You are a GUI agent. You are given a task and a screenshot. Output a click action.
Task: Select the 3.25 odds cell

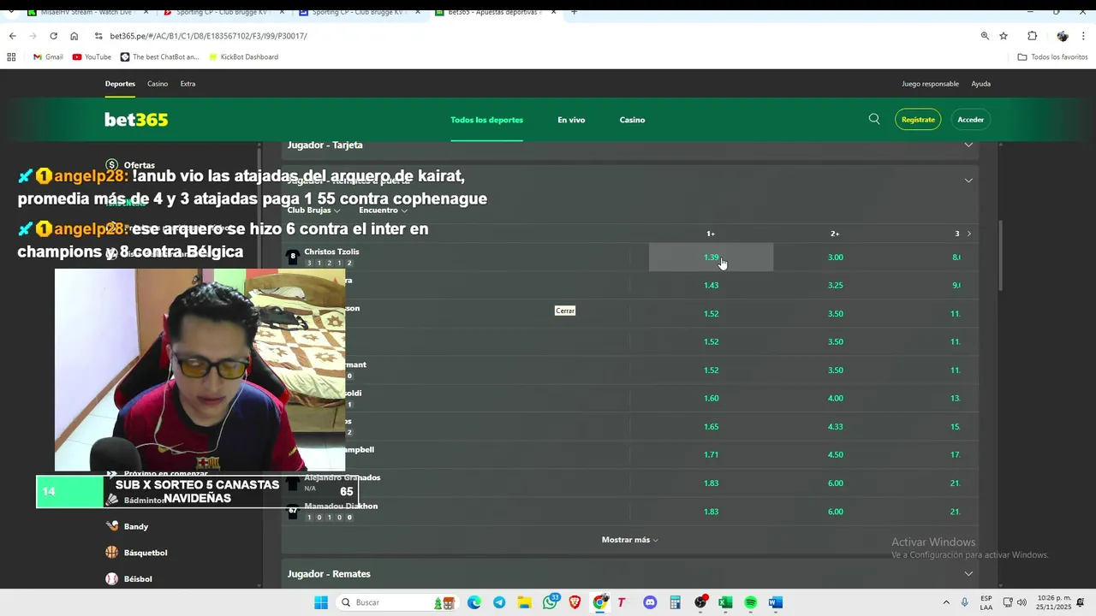coord(836,286)
